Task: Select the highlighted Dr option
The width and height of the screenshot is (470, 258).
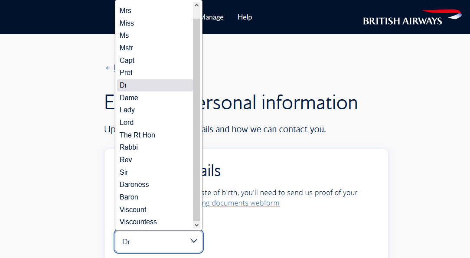Action: 155,85
